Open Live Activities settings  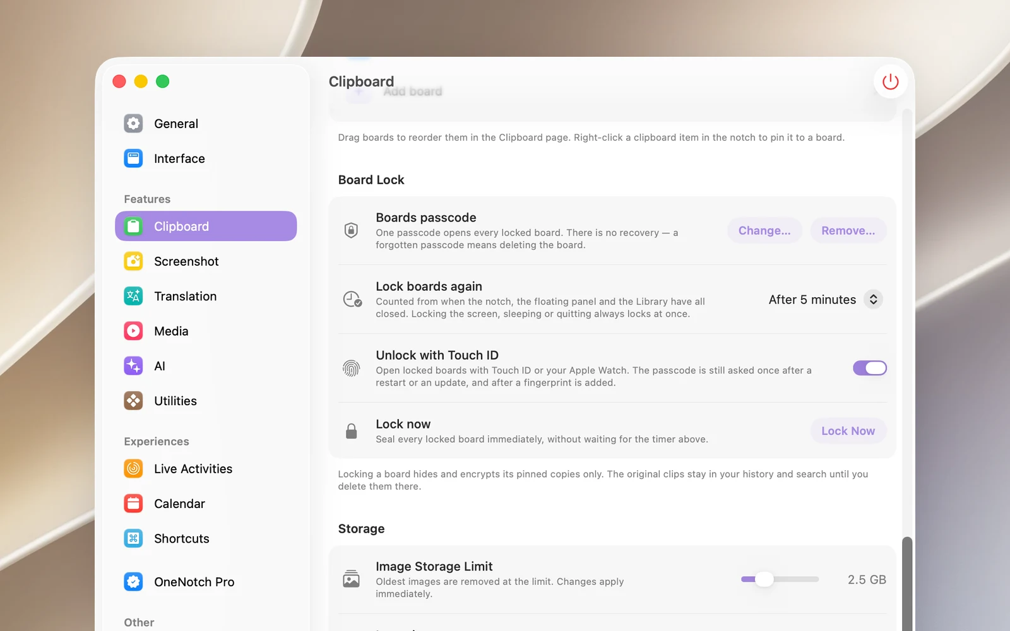[206, 468]
